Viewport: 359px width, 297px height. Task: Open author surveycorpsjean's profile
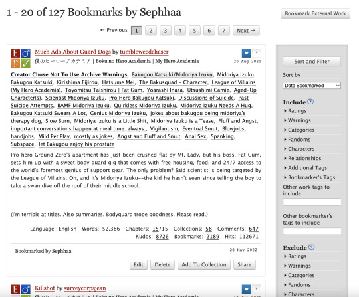click(84, 288)
